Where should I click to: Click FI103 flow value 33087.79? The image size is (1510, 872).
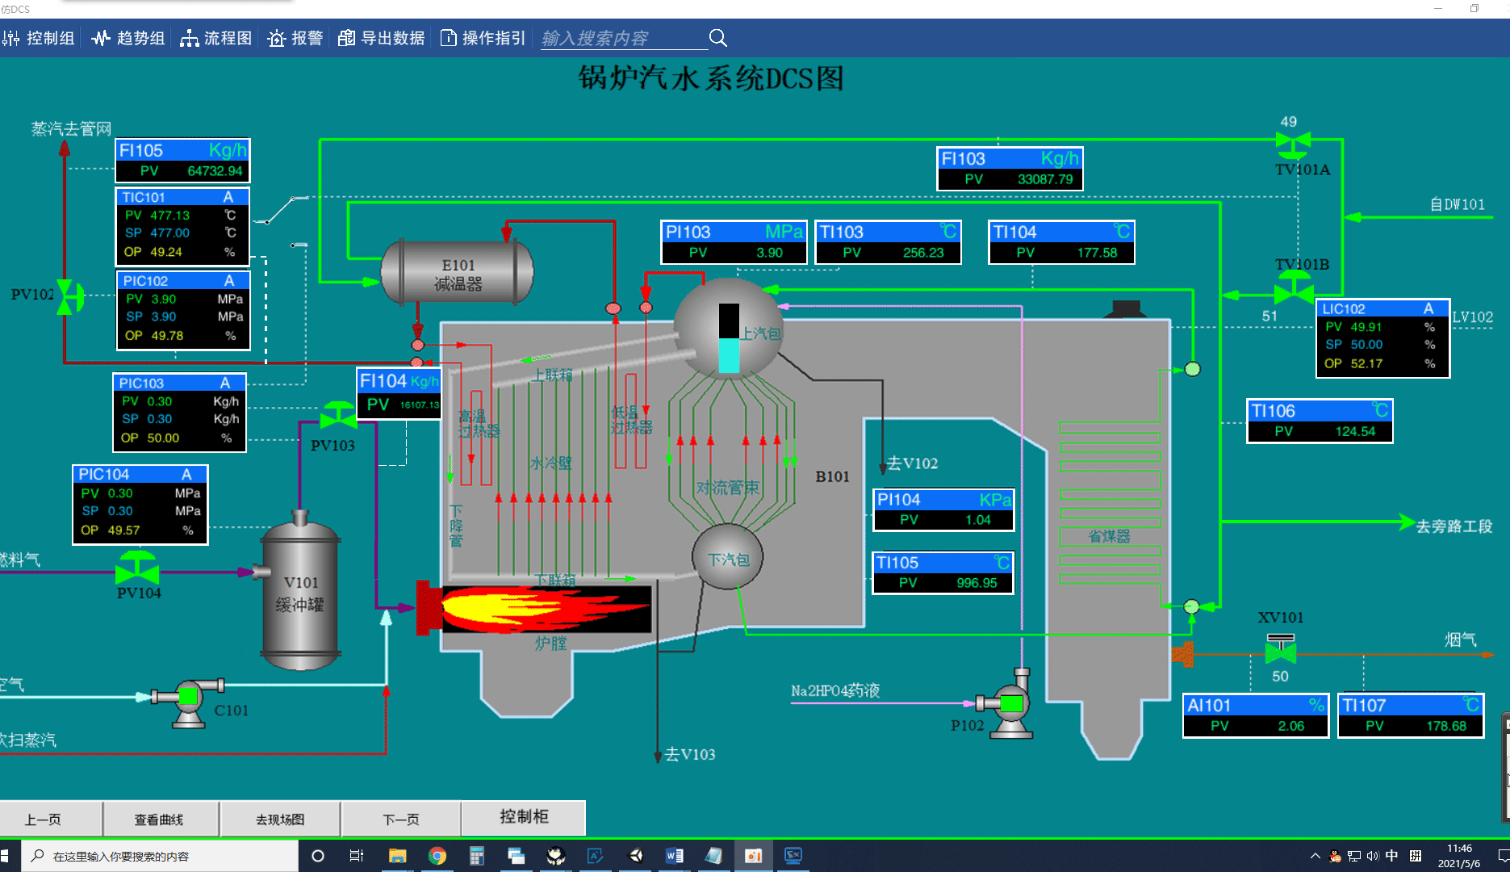point(1045,179)
